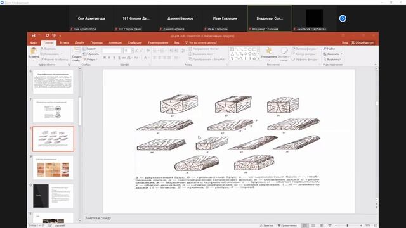Open Text Direction (Направление текста) dropdown

(204, 49)
